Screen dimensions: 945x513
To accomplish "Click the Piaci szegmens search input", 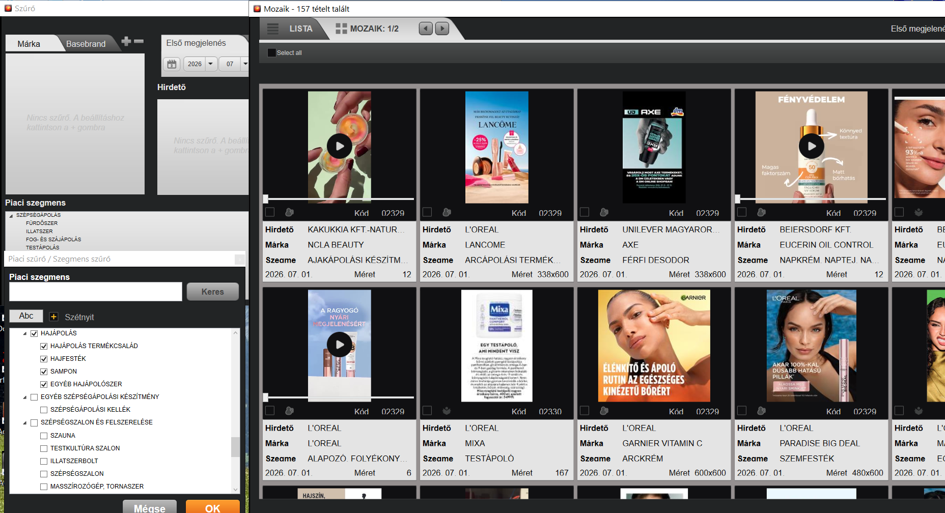I will tap(96, 292).
